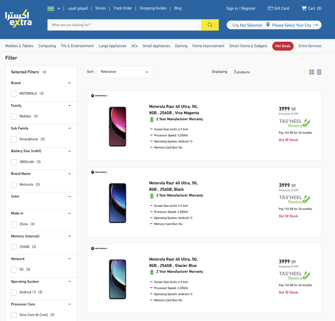Viewport: 335px width, 321px height.
Task: Enable the 3800mAh battery filter
Action: 14,162
